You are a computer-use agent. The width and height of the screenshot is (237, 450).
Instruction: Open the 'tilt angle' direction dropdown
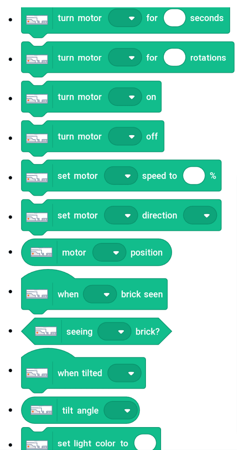[121, 411]
